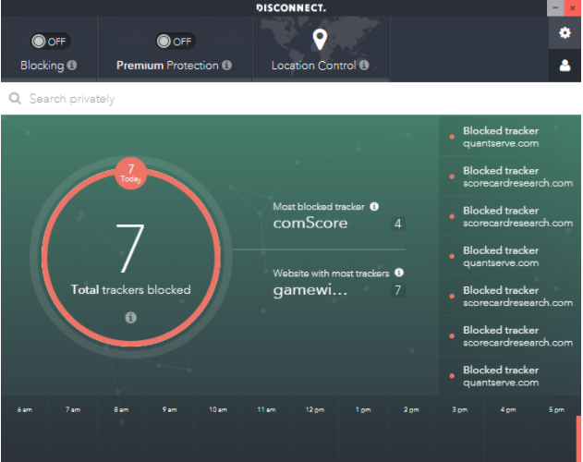Open info icon under Total trackers blocked

point(130,318)
